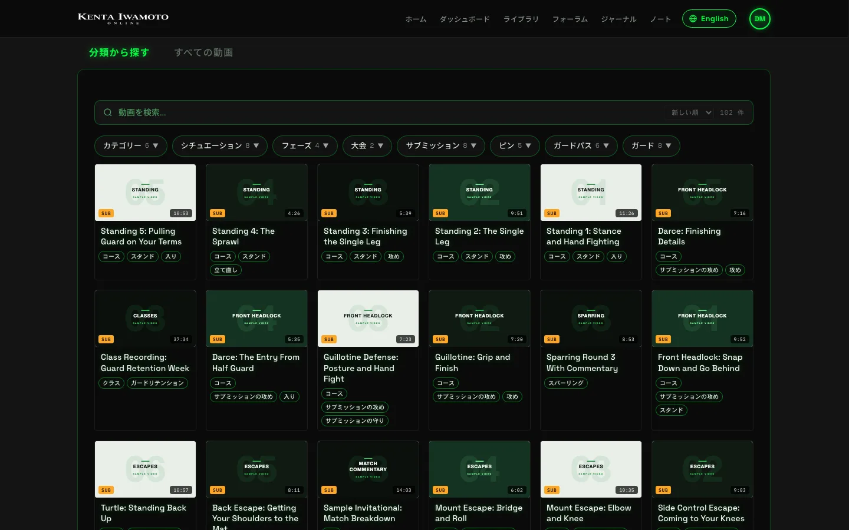Screen dimensions: 849x530
Task: Select the 分類から探す tab
Action: tap(119, 52)
